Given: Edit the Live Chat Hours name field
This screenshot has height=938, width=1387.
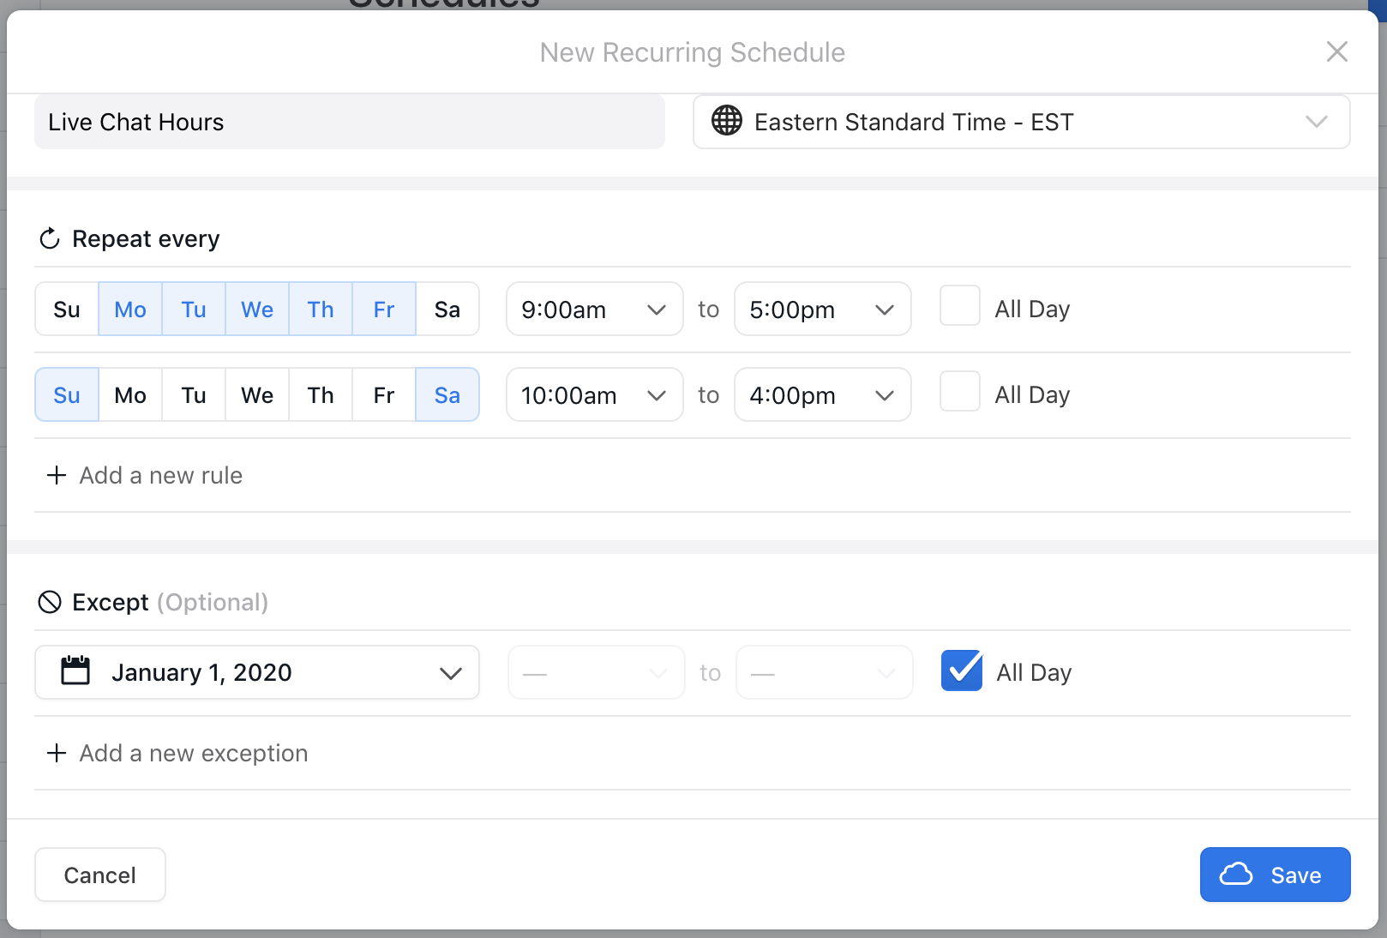Looking at the screenshot, I should [349, 122].
